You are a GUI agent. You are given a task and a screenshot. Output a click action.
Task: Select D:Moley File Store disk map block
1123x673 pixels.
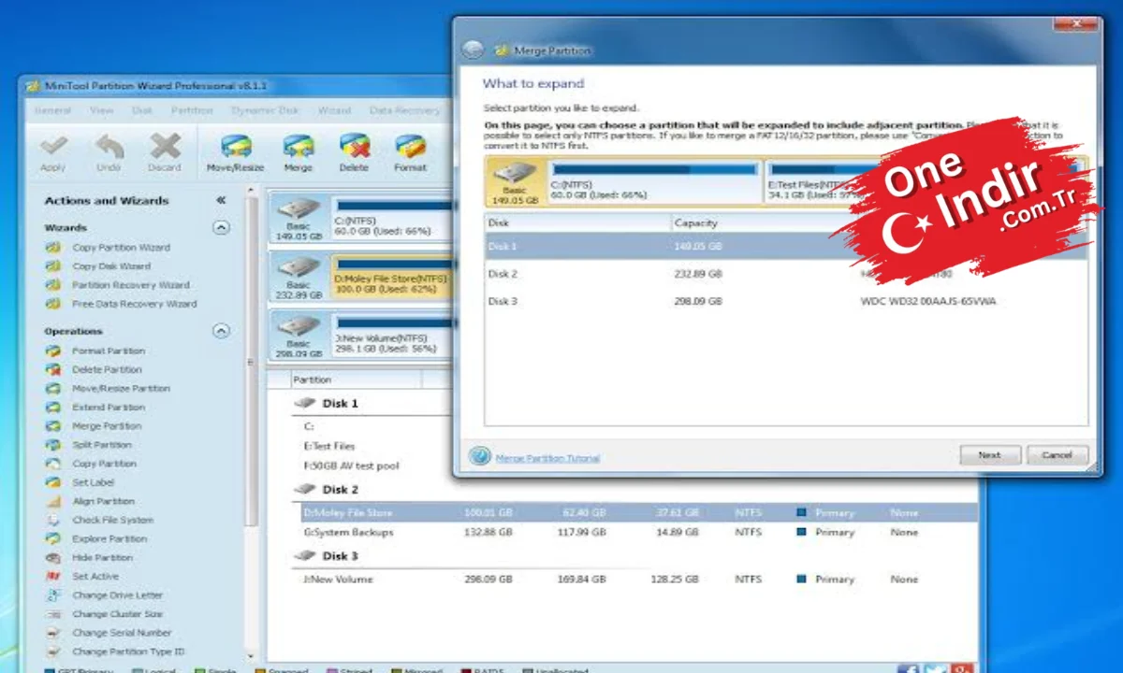pos(391,276)
